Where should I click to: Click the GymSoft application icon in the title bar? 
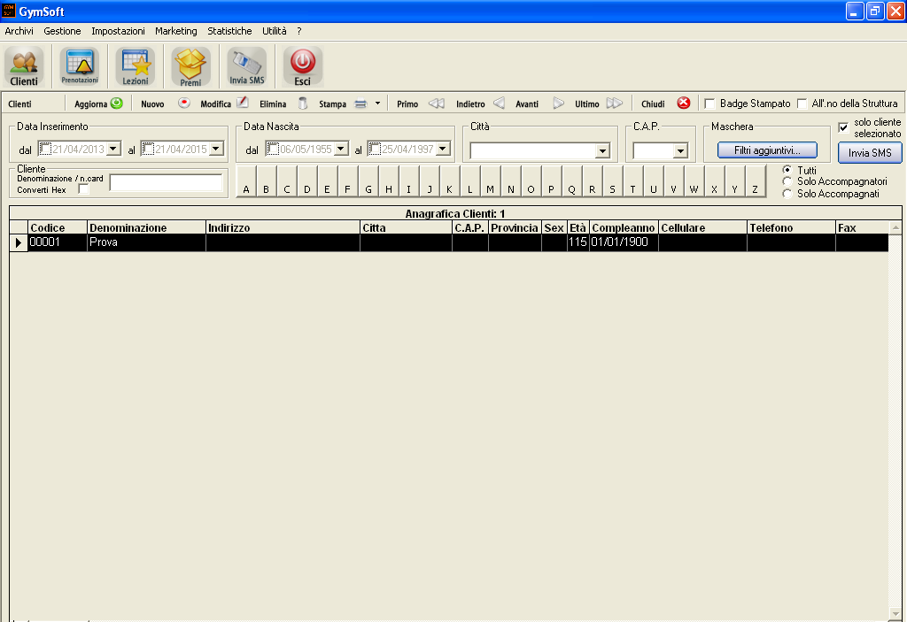point(9,11)
